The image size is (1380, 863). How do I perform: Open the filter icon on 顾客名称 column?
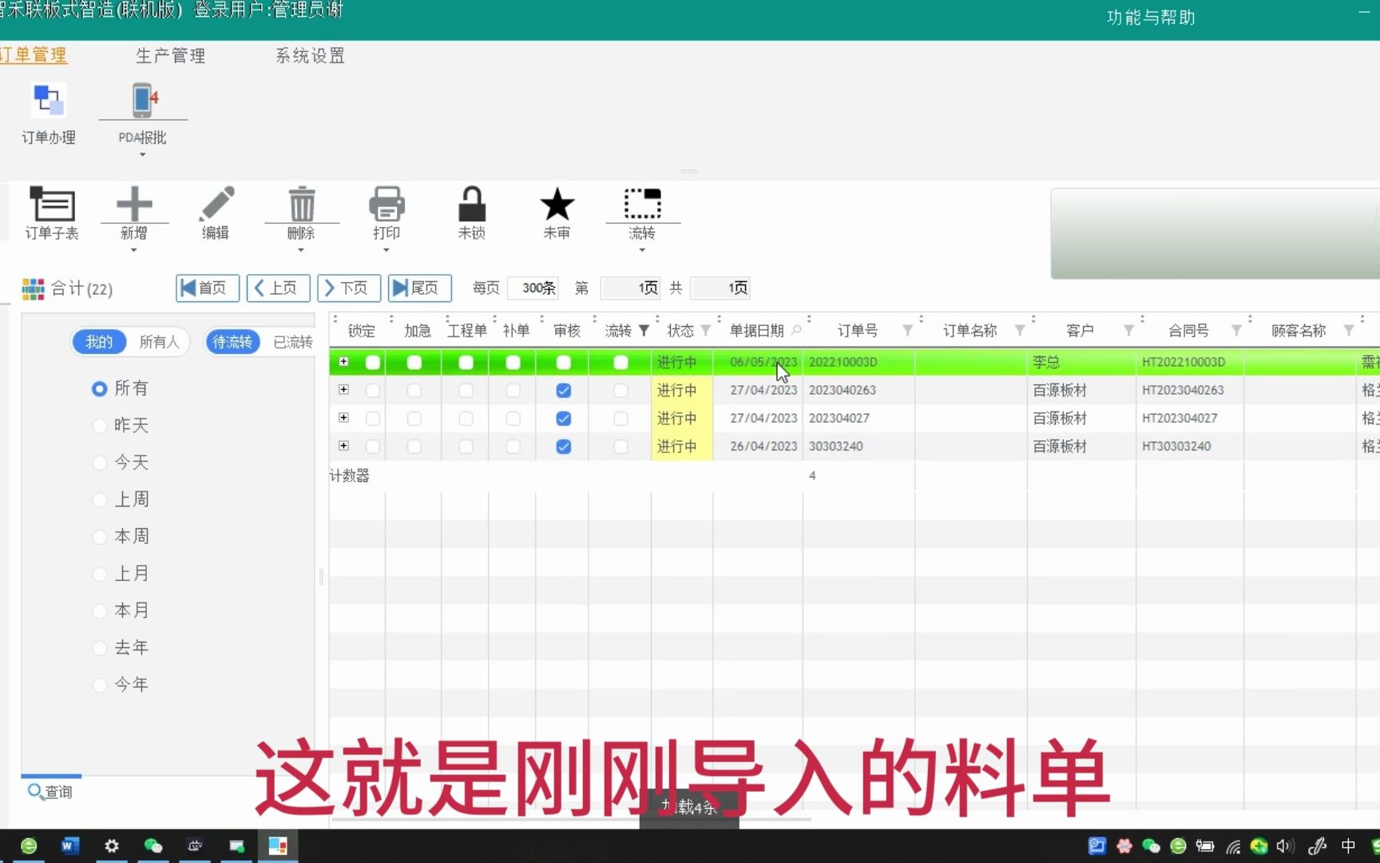click(x=1349, y=331)
